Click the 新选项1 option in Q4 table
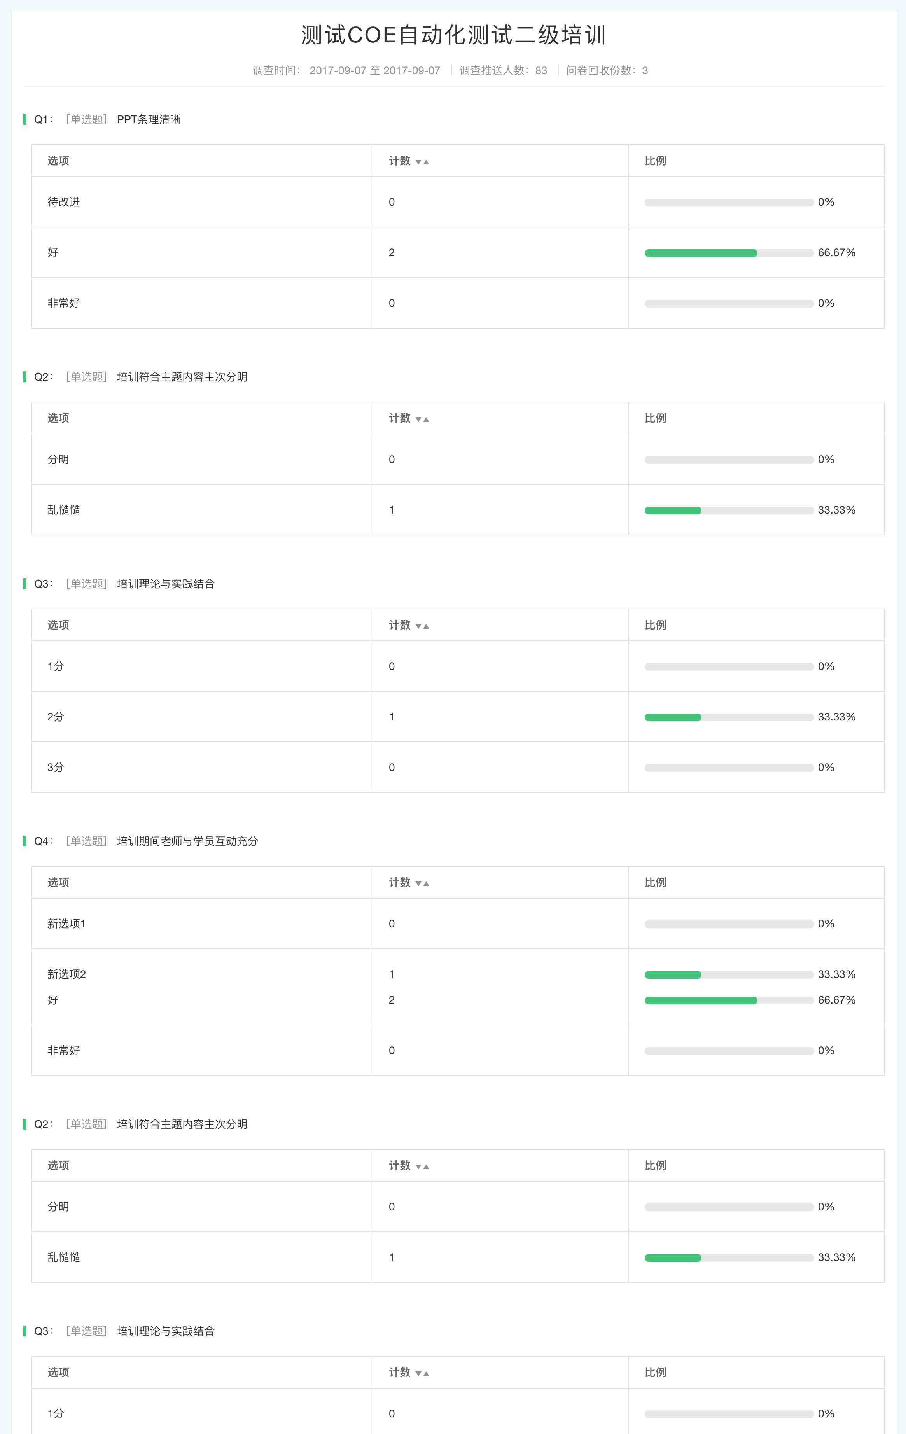This screenshot has height=1434, width=906. click(67, 923)
